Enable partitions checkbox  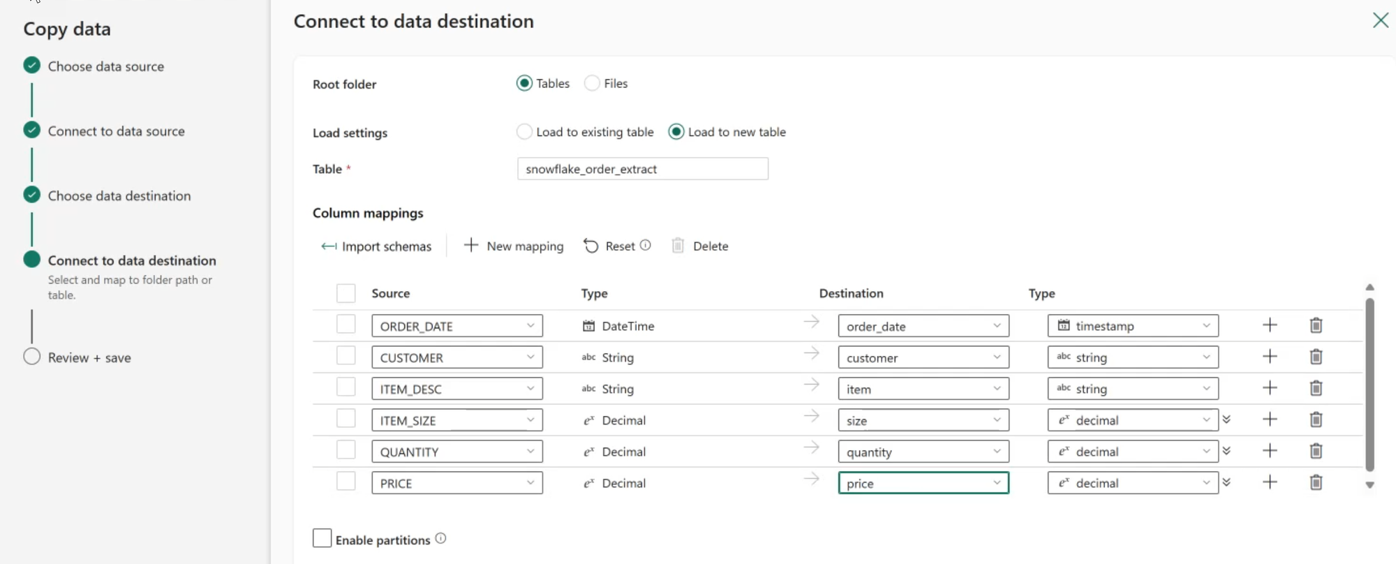tap(322, 538)
